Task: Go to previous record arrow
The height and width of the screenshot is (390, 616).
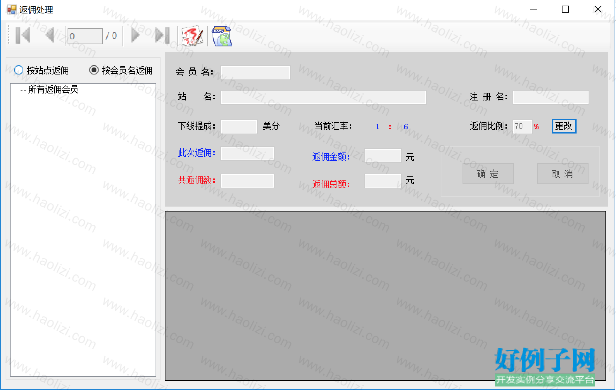Action: coord(50,35)
